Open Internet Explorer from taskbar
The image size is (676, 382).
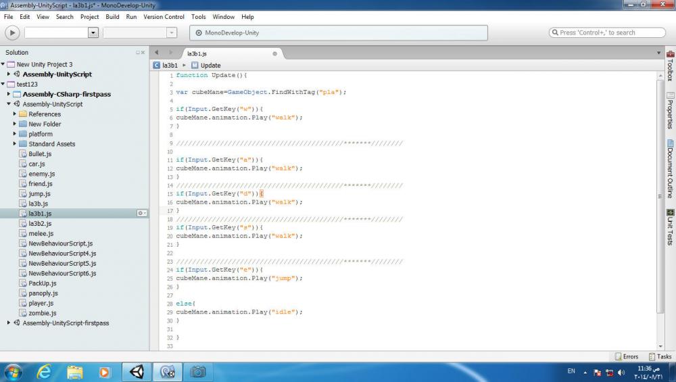tap(44, 372)
